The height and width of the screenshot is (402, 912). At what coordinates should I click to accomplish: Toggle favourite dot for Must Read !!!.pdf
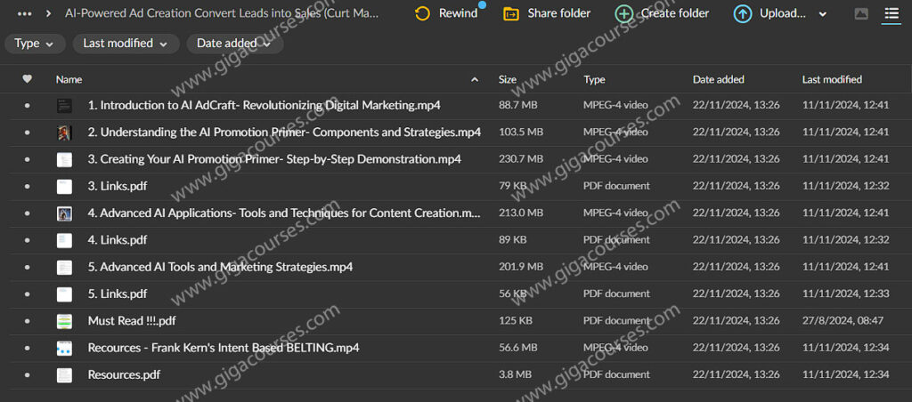click(27, 321)
